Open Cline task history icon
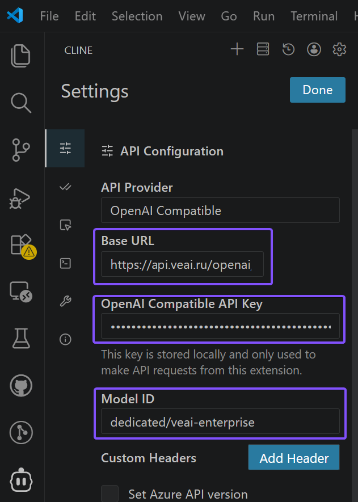The width and height of the screenshot is (358, 502). click(x=288, y=49)
